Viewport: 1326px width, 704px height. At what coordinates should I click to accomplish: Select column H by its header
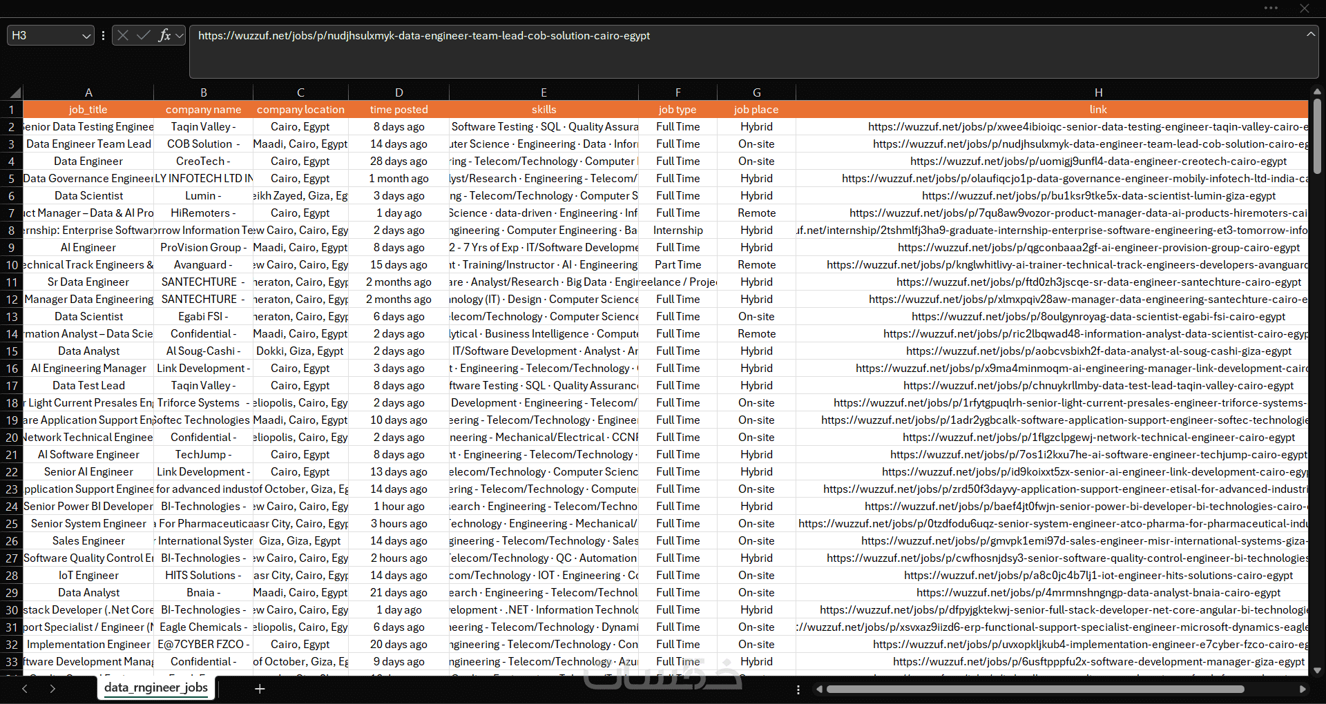tap(1098, 92)
